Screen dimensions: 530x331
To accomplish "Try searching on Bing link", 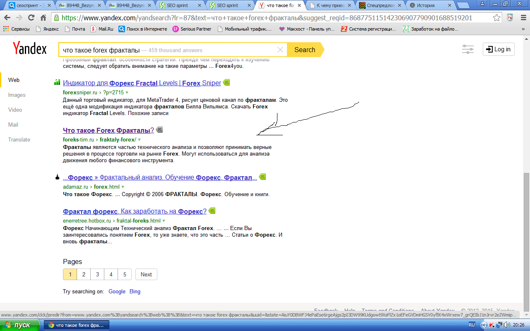I will point(135,291).
